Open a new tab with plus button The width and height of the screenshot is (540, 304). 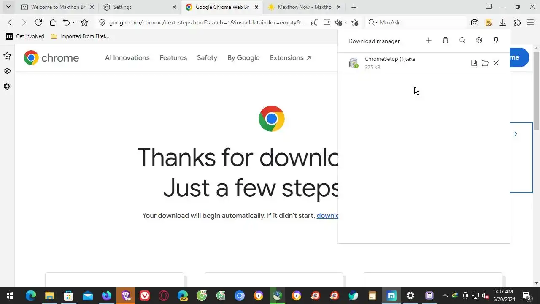354,7
